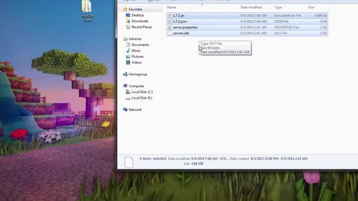The height and width of the screenshot is (201, 358).
Task: Open the Local Disk (E:) drive icon
Action: coord(128,98)
